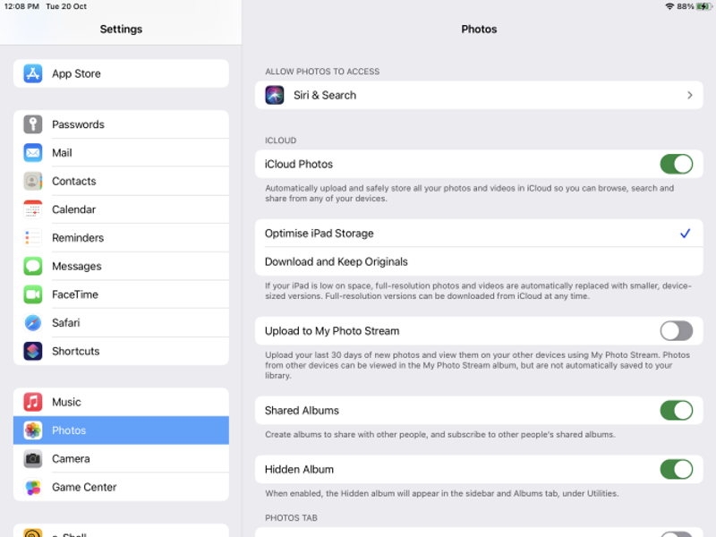Tap the Safari compass icon

(33, 323)
